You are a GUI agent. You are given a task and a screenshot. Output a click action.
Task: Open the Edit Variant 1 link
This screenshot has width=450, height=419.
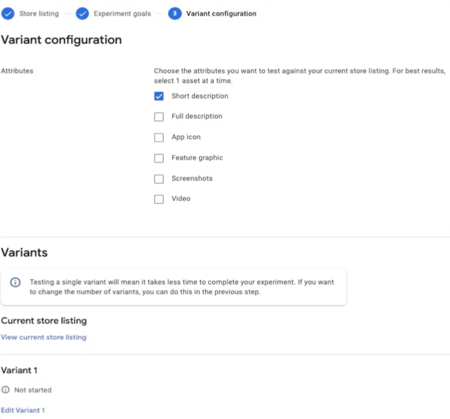[x=23, y=410]
